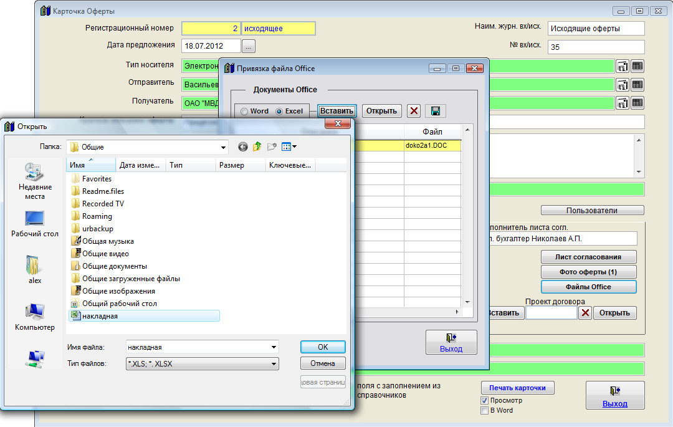673x427 pixels.
Task: Click the Лист согласования button
Action: (588, 257)
